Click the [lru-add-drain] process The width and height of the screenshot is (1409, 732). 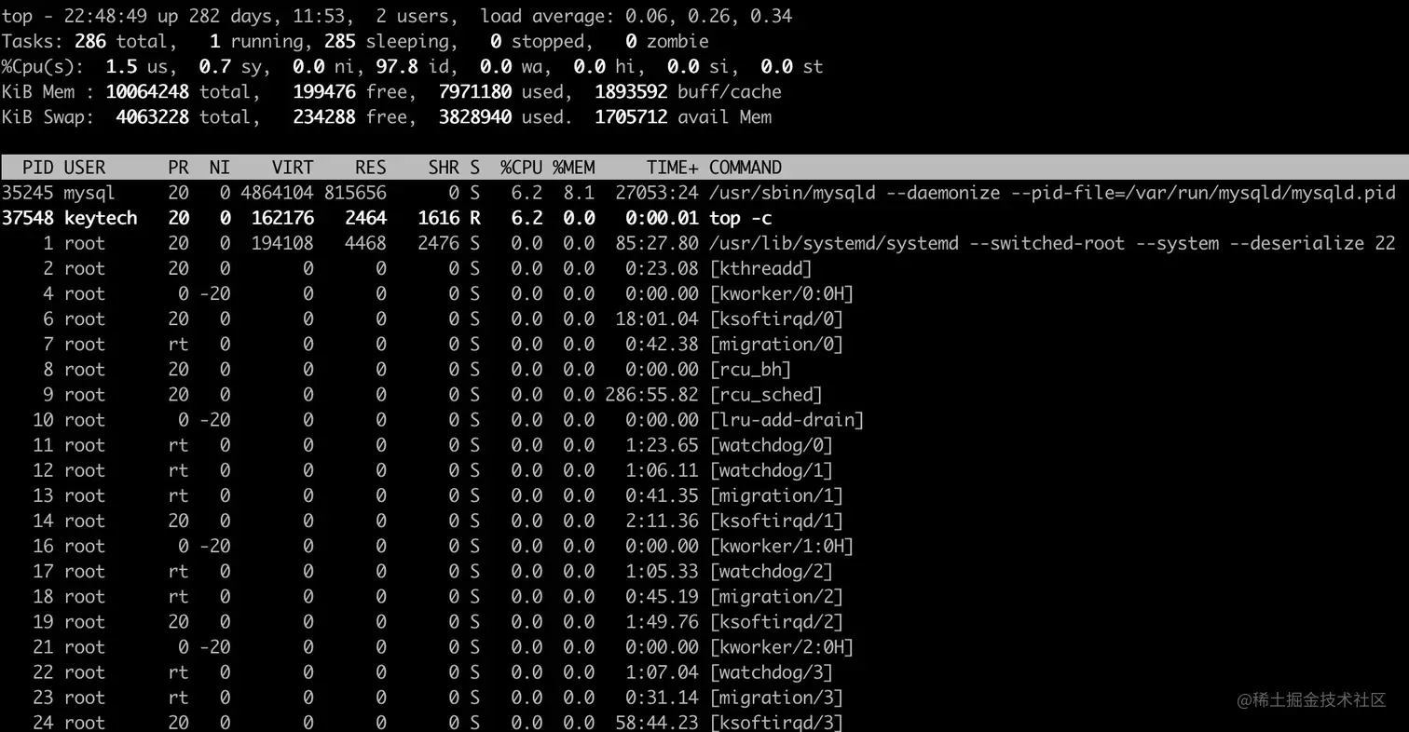click(787, 420)
